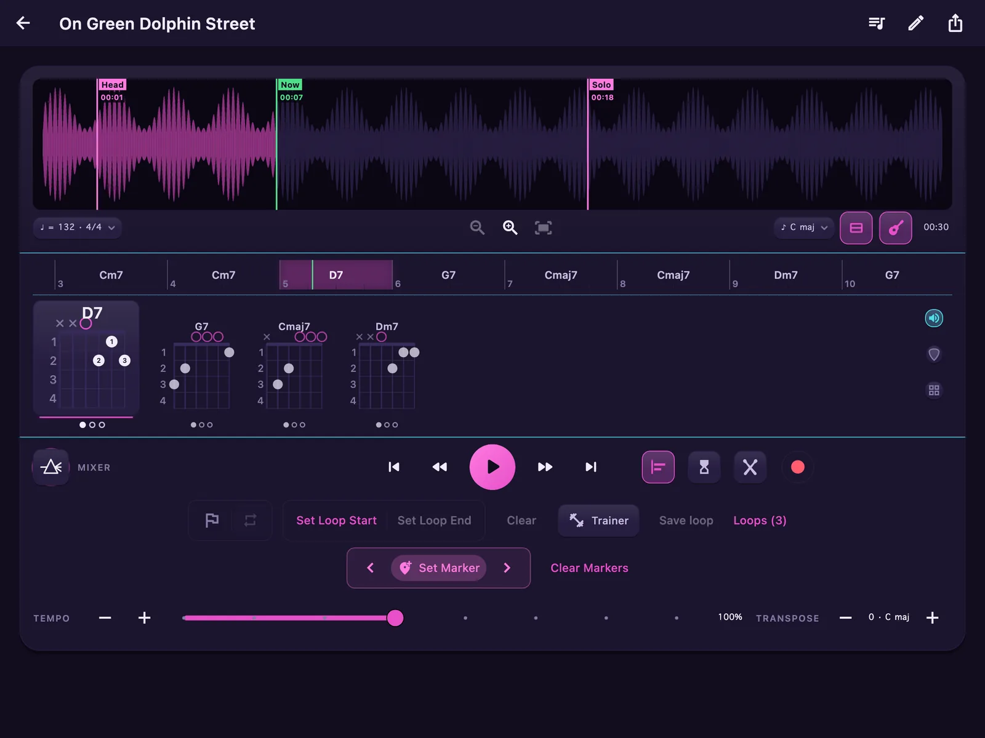Skip to the end of track

click(x=591, y=467)
